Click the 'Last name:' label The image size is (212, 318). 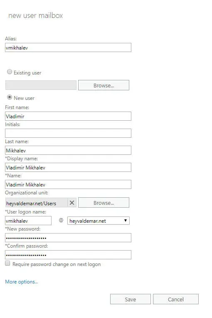(17, 142)
